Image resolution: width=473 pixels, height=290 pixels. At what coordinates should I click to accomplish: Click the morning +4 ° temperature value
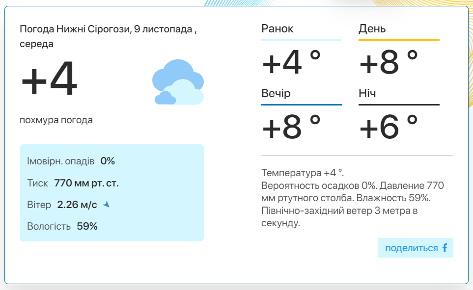click(291, 62)
